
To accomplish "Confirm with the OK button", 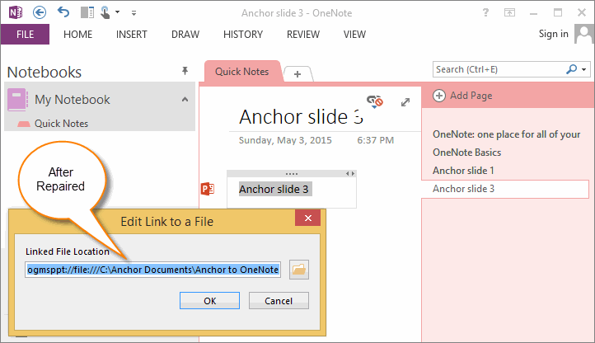I will [x=209, y=300].
